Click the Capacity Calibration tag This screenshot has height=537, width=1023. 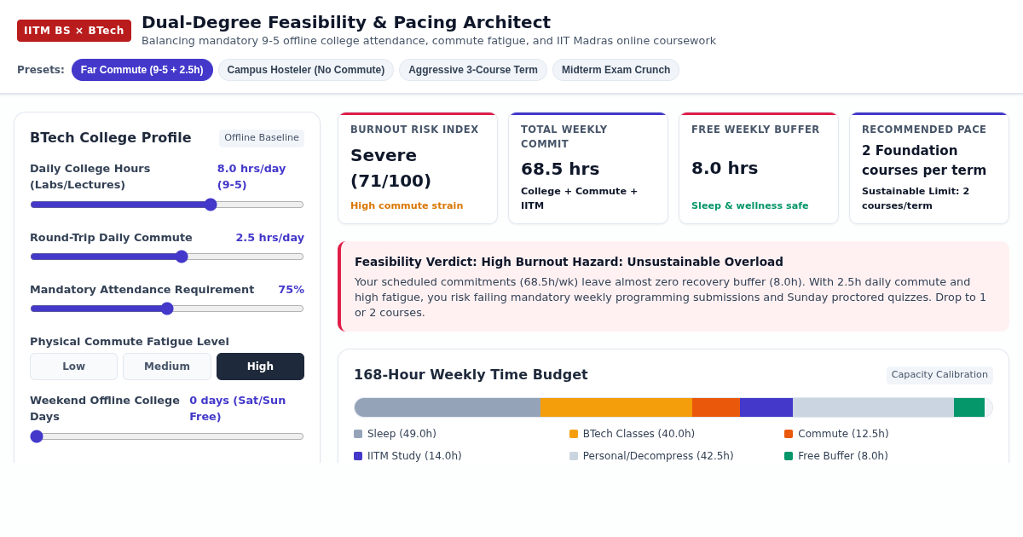939,375
